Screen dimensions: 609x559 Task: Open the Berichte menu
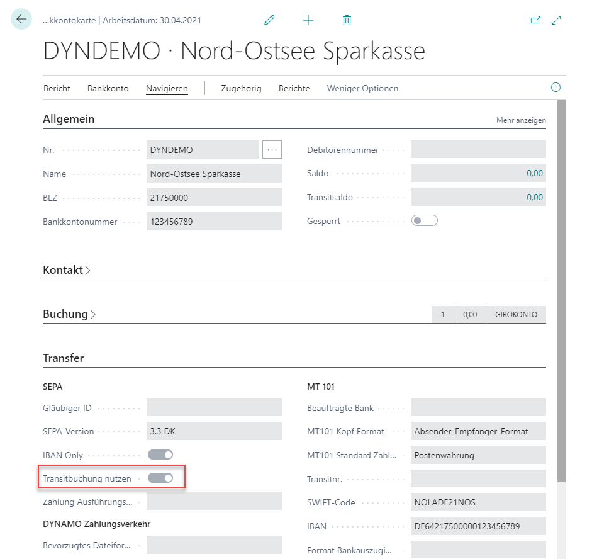(294, 88)
